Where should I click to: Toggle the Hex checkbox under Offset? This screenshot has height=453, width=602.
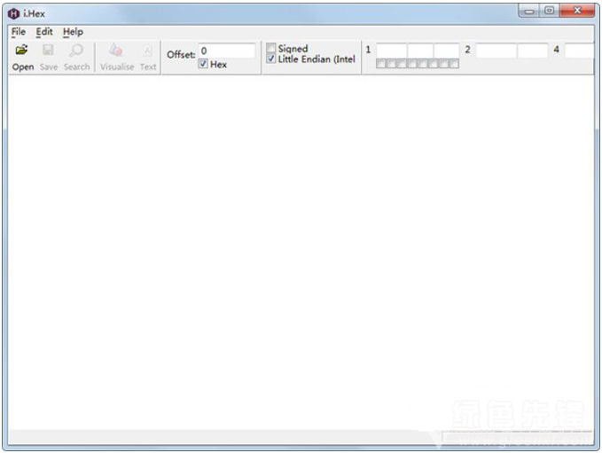[x=203, y=64]
